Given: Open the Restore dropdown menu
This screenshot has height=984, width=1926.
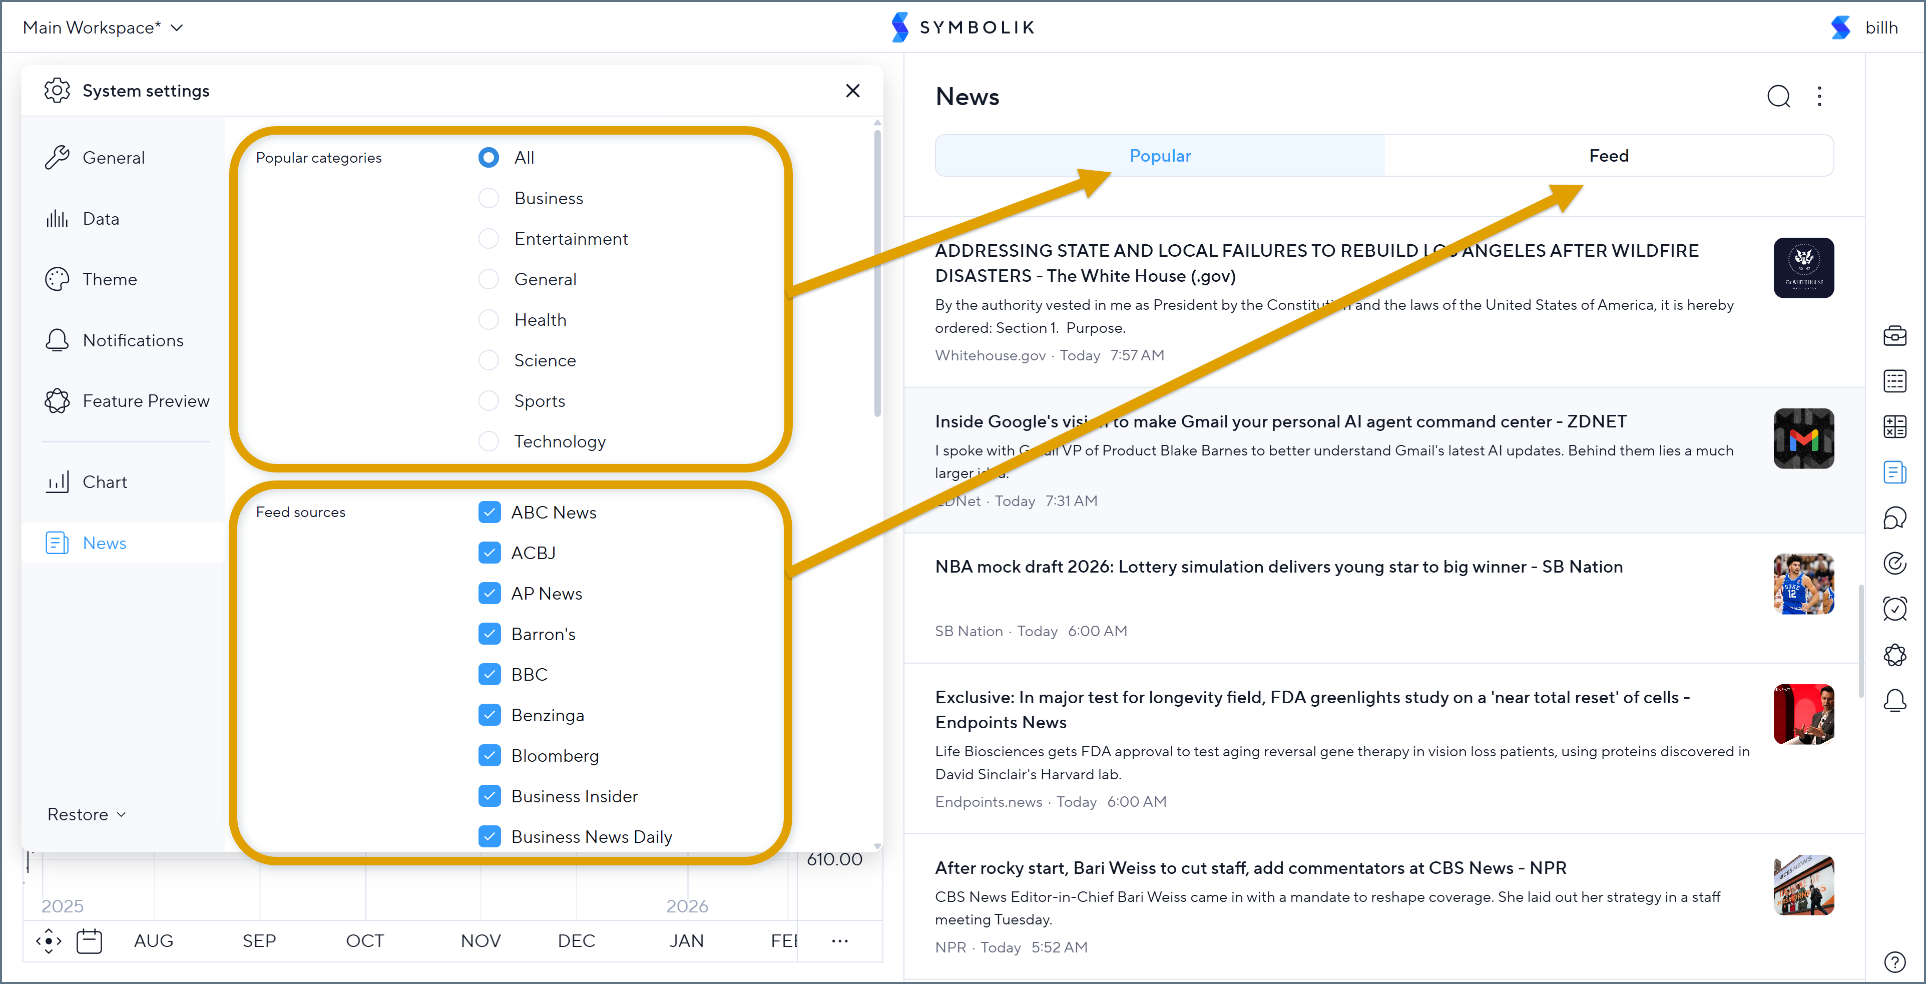Looking at the screenshot, I should (x=86, y=814).
